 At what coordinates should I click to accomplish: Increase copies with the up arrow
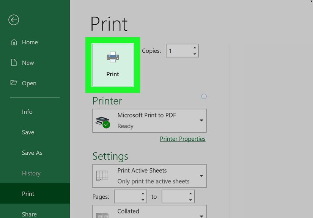click(195, 48)
